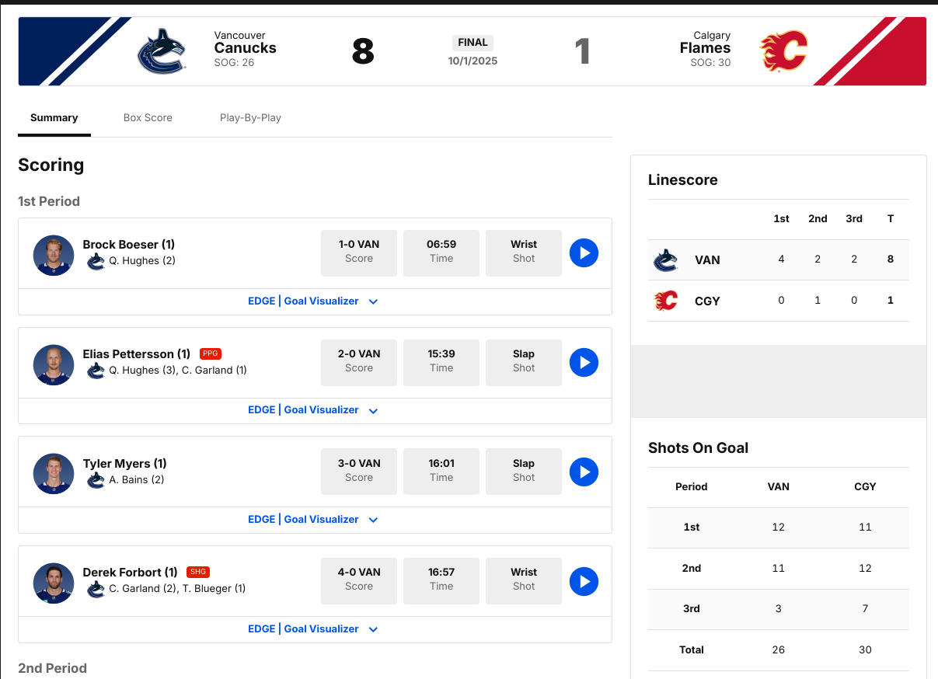Play video of Derek Forbort's goal
The height and width of the screenshot is (679, 938).
[x=584, y=582]
